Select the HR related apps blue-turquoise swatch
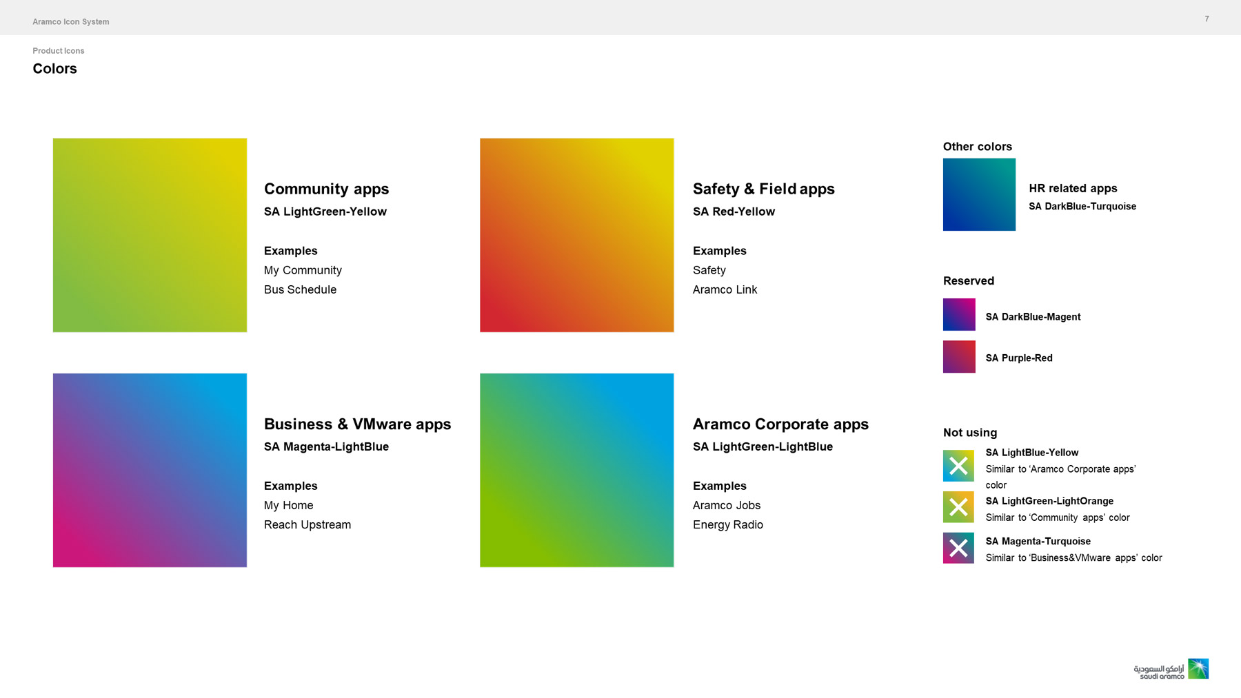 (979, 194)
